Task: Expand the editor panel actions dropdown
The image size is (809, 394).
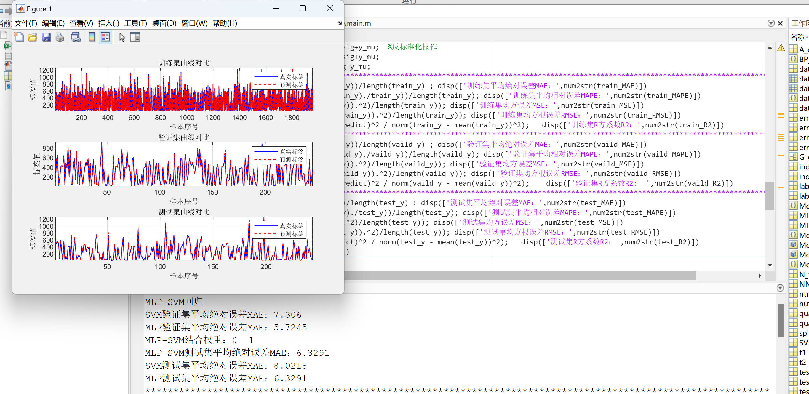Action: [771, 23]
